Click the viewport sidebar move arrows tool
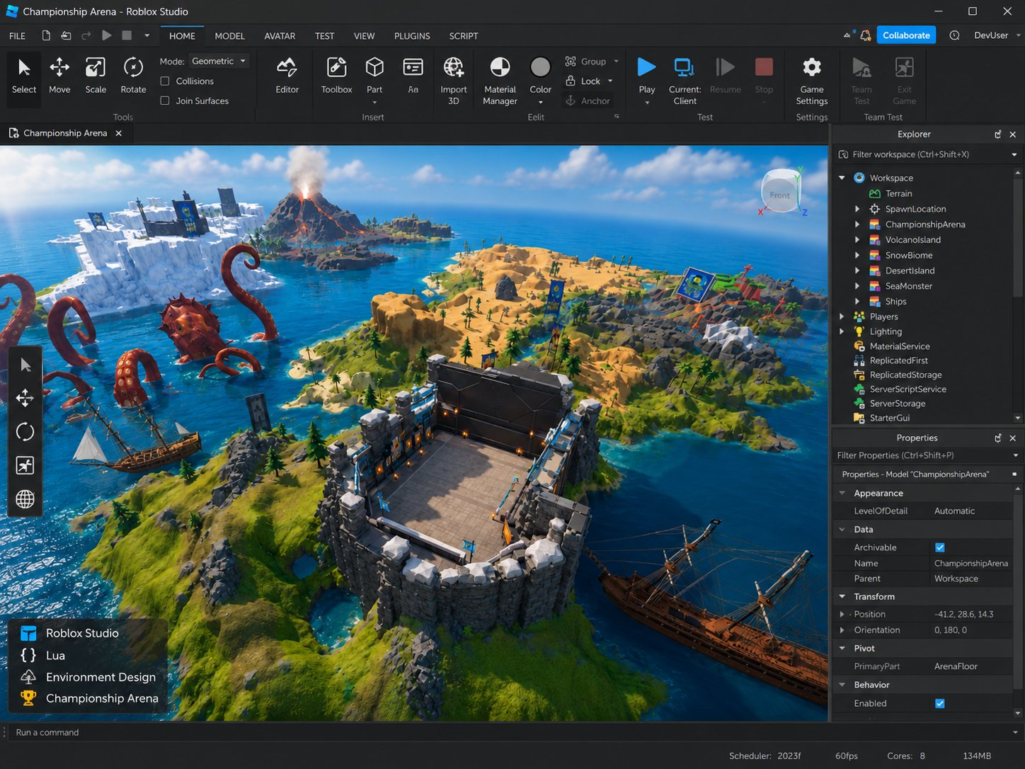 tap(25, 398)
